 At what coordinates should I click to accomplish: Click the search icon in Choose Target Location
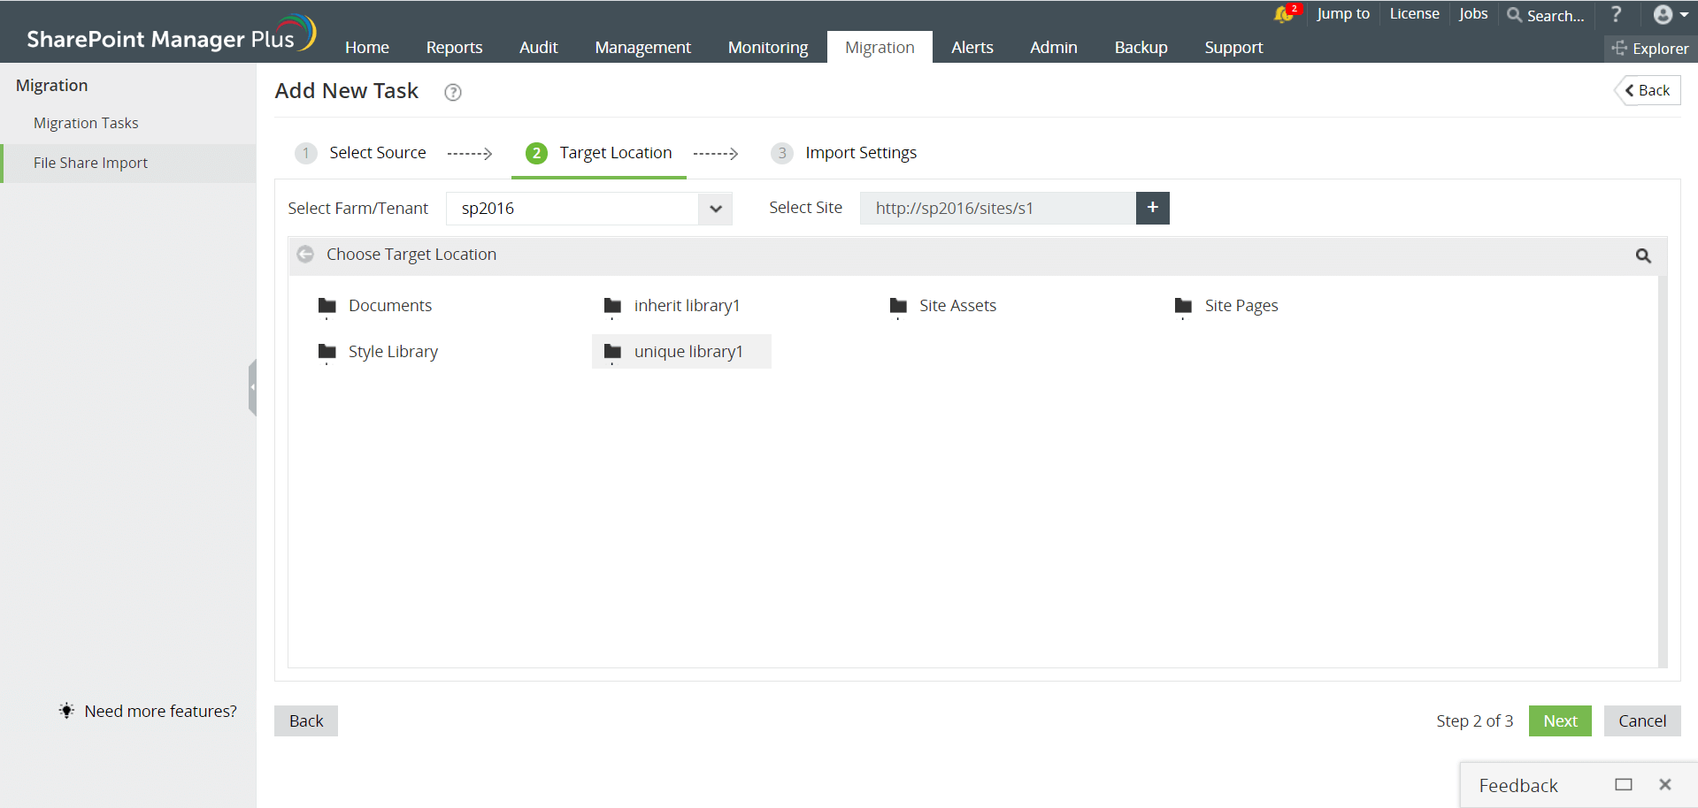click(1642, 255)
